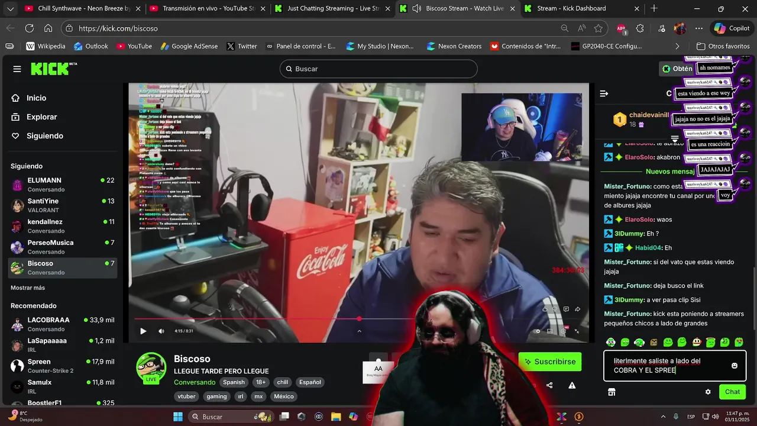Open Explorar in sidebar

click(x=34, y=117)
